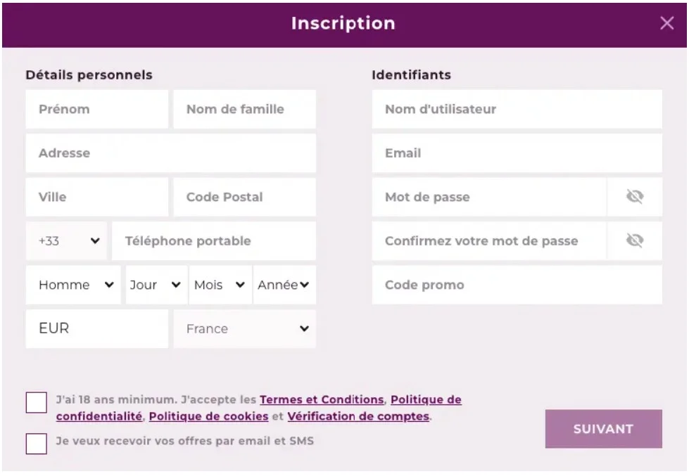The image size is (689, 476).
Task: Click the SUIVANT button
Action: [603, 429]
